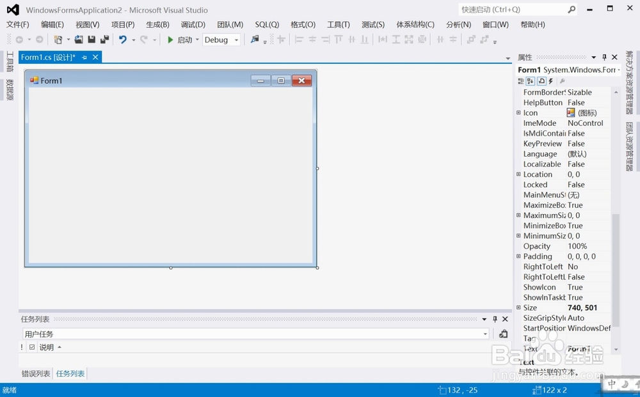Toggle the task completed checkbox column header

pos(32,347)
